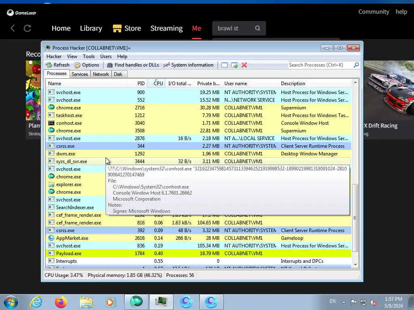Open the Hacker menu
The height and width of the screenshot is (310, 414).
[54, 57]
